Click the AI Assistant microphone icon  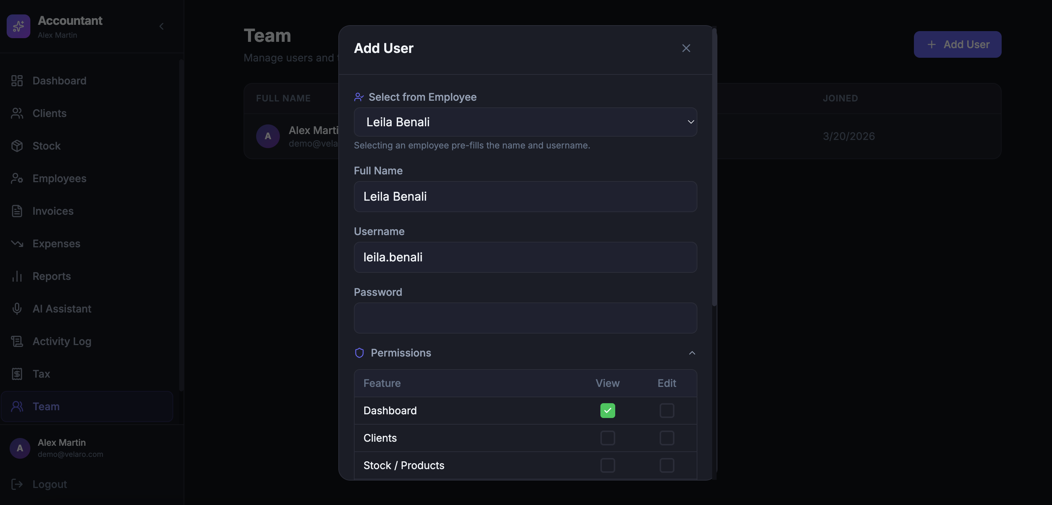[x=17, y=308]
